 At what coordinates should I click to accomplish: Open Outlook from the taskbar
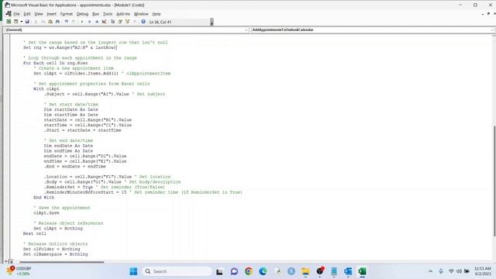[348, 271]
